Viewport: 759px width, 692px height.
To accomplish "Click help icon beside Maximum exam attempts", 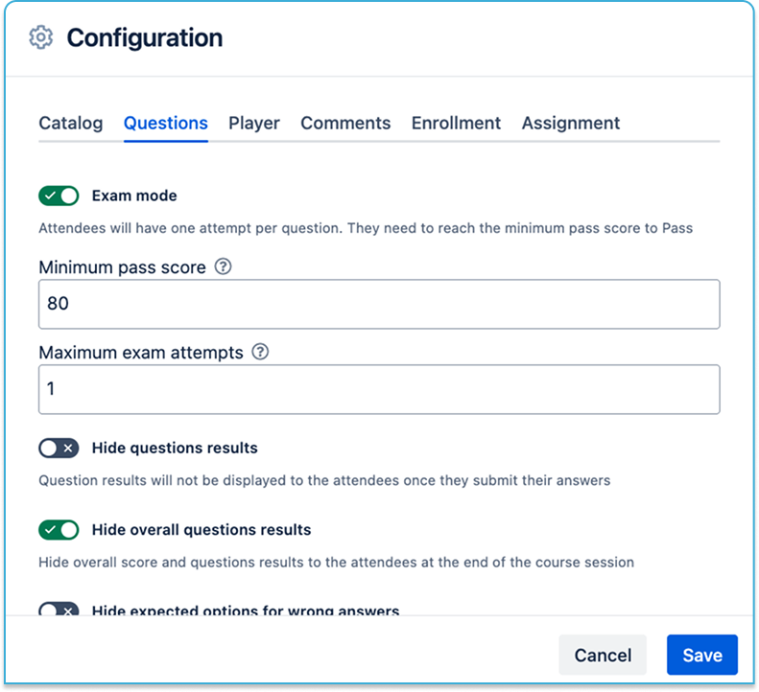I will click(x=260, y=353).
